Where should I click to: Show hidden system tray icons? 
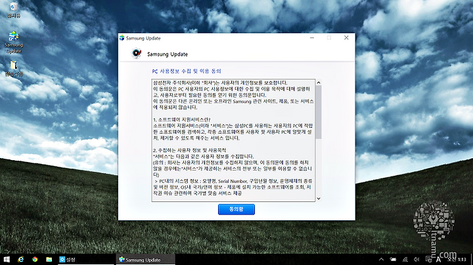(x=381, y=259)
